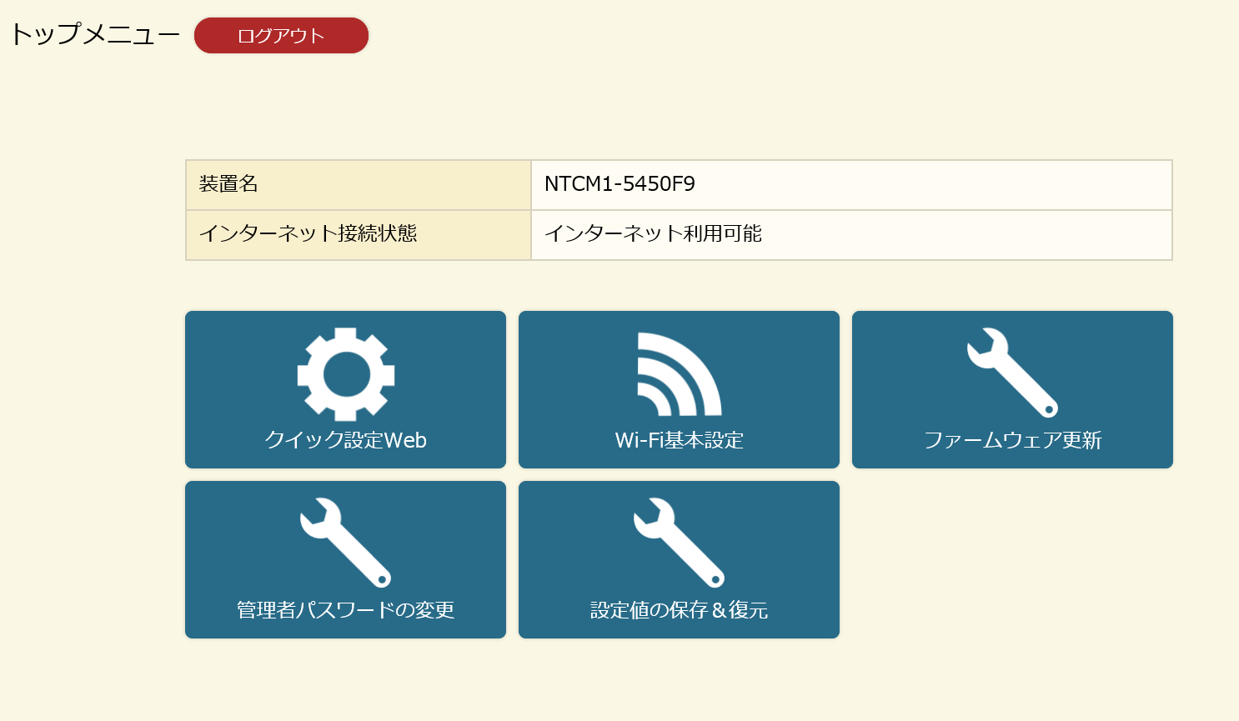The height and width of the screenshot is (721, 1239).
Task: Select the device name value NTCM1-5450F9
Action: (619, 184)
